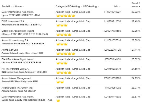143x103 pixels.
Task: Sort by Società column arrow
Action: click(x=12, y=6)
